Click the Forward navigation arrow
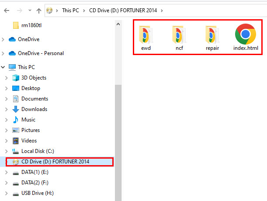The width and height of the screenshot is (267, 201). click(19, 10)
